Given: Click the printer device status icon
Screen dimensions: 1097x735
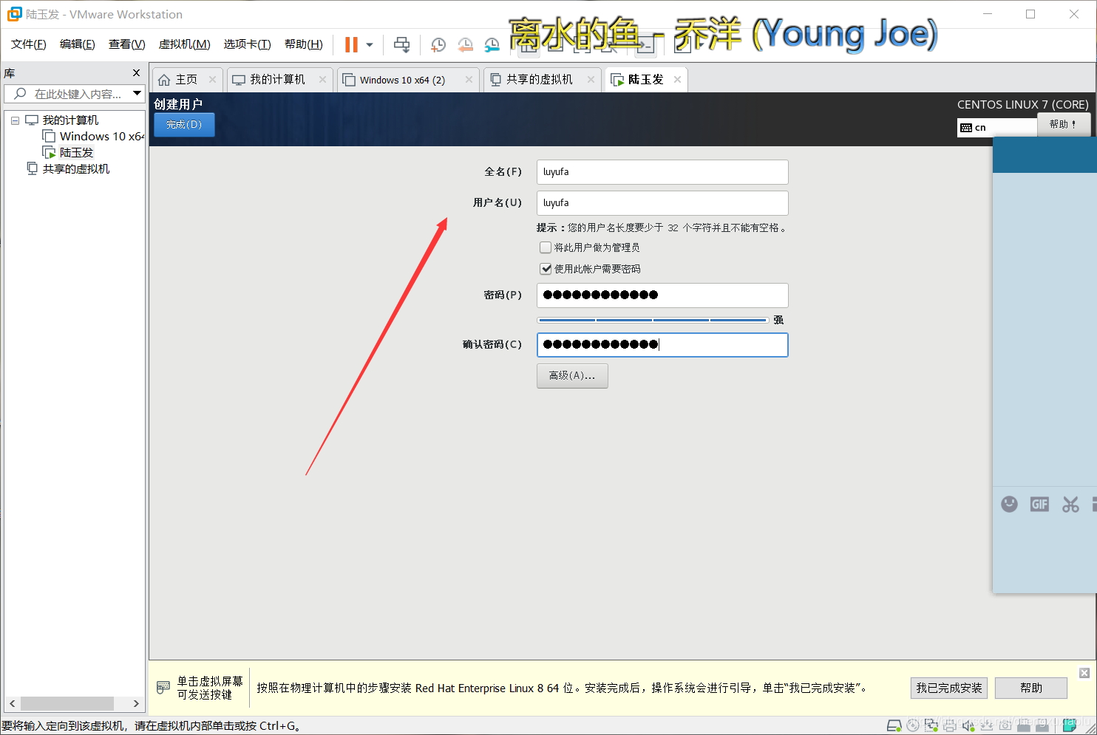Looking at the screenshot, I should pyautogui.click(x=950, y=725).
